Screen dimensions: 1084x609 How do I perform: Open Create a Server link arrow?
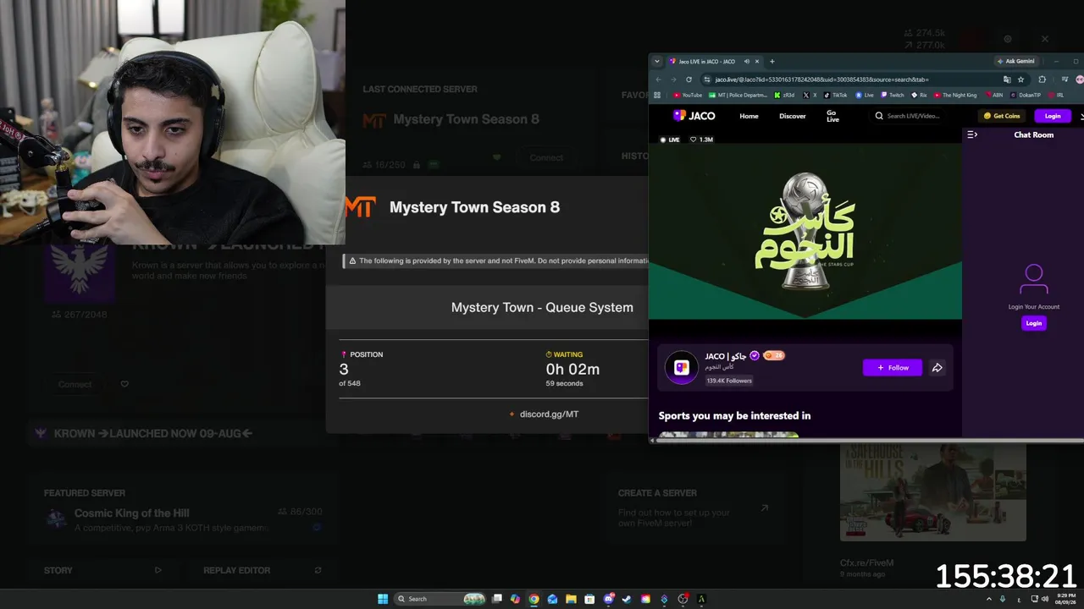765,508
